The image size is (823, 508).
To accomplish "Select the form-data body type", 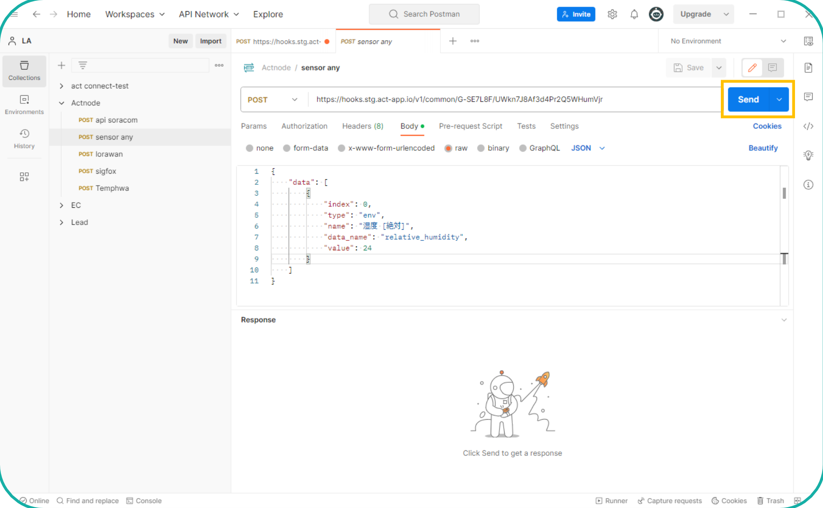I will point(306,148).
